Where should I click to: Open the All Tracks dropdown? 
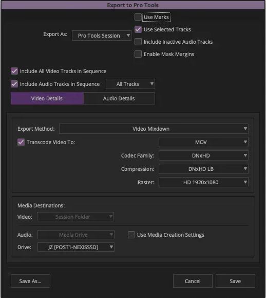click(x=130, y=84)
